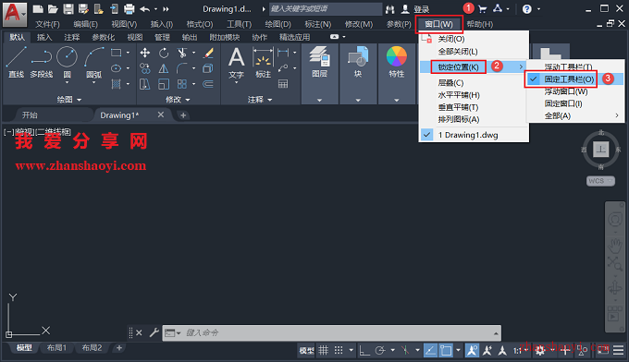
Task: Switch to the Layout1 (布局1) tab
Action: (x=56, y=347)
